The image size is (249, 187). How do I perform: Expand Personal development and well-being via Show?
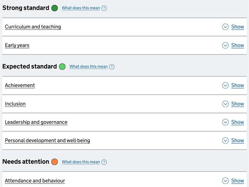237,141
